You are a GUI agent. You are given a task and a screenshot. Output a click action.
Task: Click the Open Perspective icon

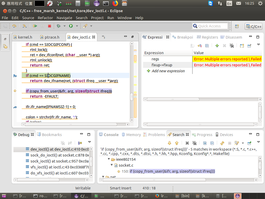point(237,26)
